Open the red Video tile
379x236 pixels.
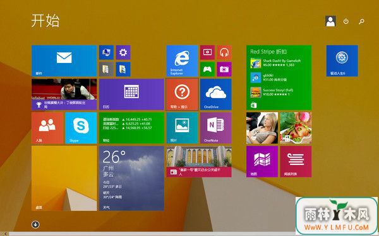click(x=207, y=52)
